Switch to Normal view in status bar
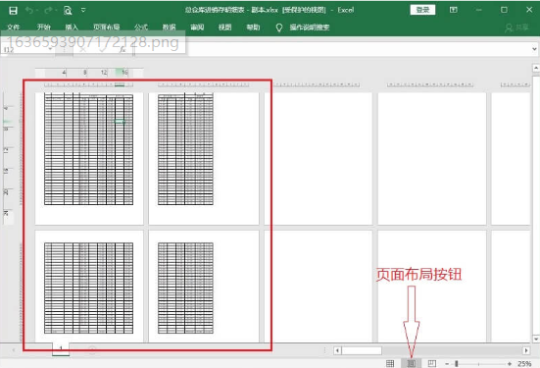 (x=390, y=363)
